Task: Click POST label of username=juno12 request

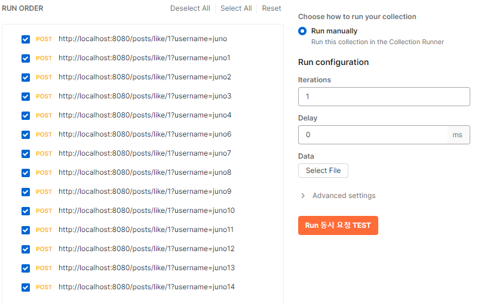Action: tap(44, 249)
